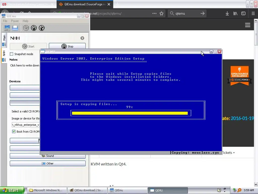Click the 3:59 AM system clock
258x194 pixels.
tap(249, 190)
